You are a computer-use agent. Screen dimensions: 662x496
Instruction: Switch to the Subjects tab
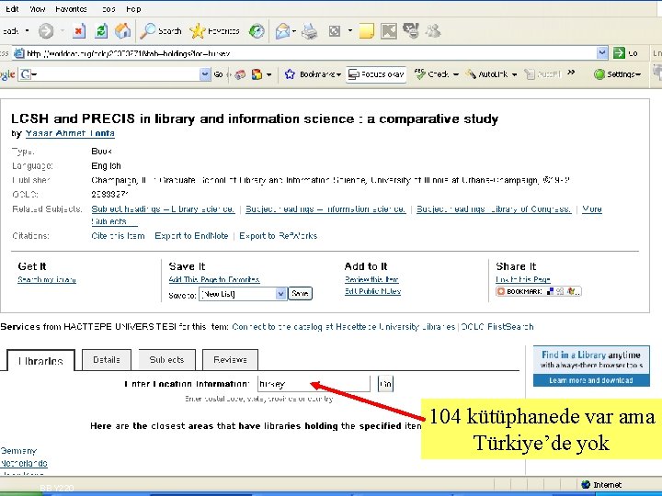tap(166, 360)
